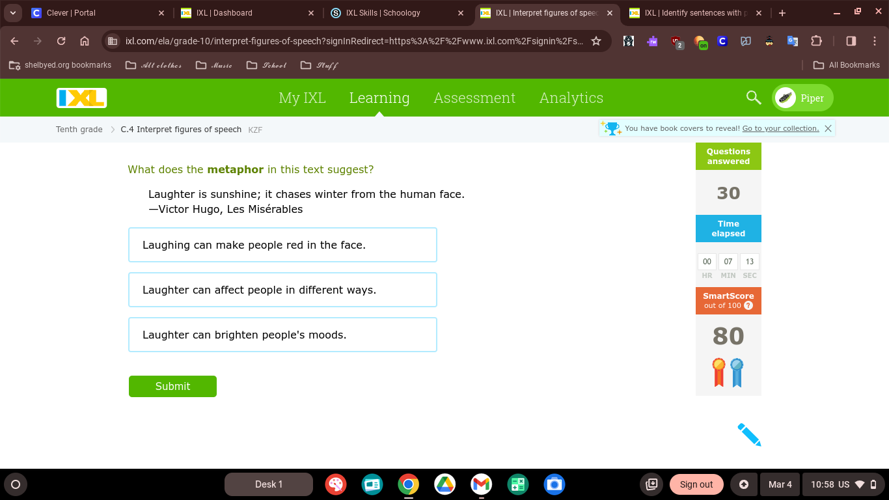Expand the tab search chevron

(12, 13)
